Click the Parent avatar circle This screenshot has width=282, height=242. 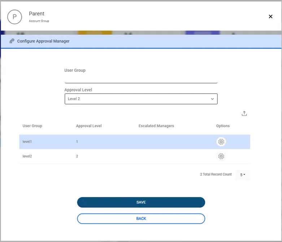pos(14,17)
